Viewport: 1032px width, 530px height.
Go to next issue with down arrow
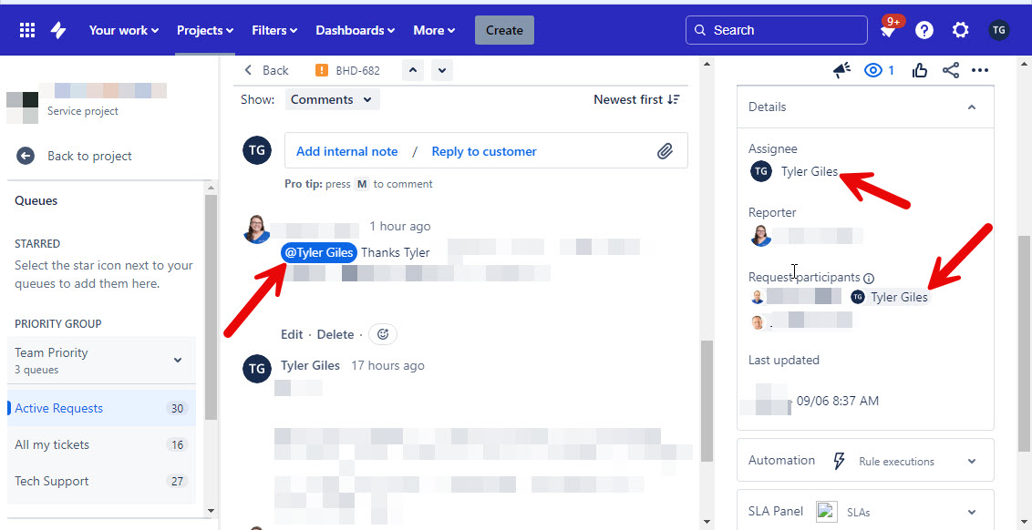pos(442,70)
